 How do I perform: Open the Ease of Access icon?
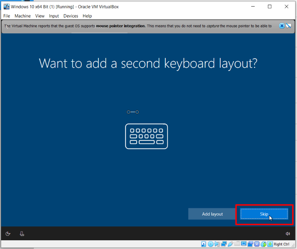[7, 233]
